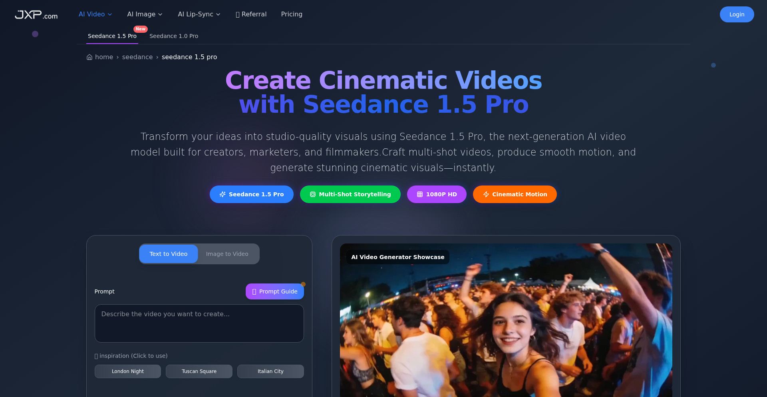Expand the AI Image dropdown menu
Image resolution: width=767 pixels, height=397 pixels.
145,14
